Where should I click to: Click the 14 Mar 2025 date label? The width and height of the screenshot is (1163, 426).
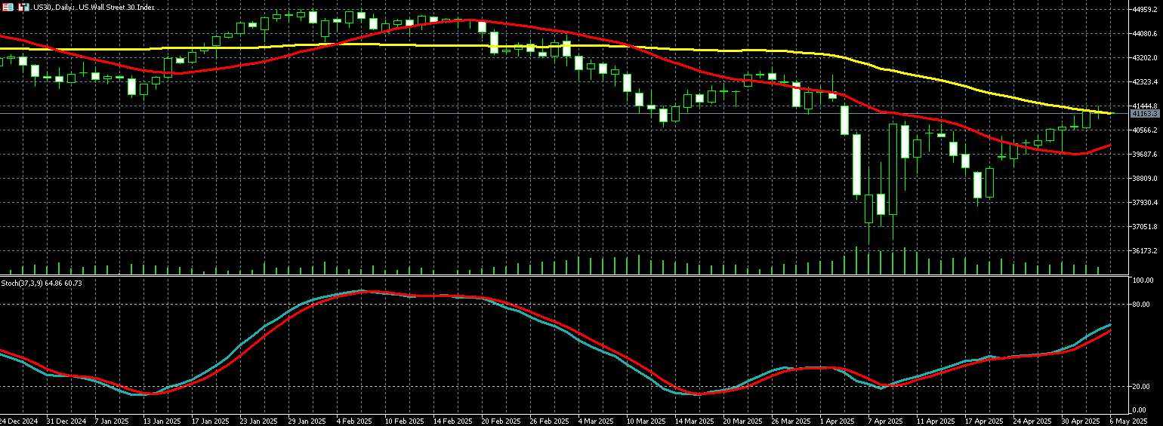(695, 420)
